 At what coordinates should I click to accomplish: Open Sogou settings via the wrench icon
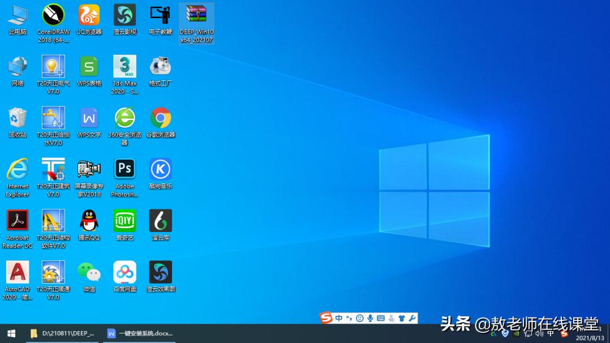(413, 318)
